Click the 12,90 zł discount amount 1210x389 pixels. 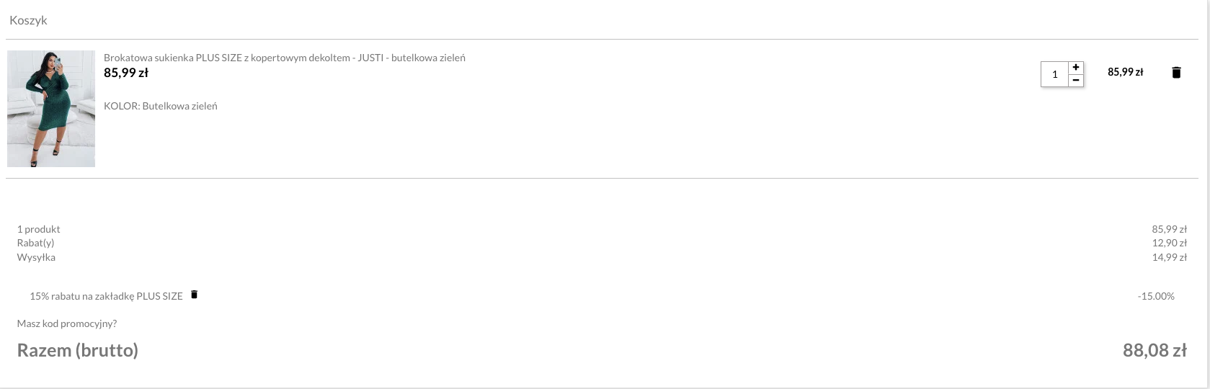tap(1169, 243)
